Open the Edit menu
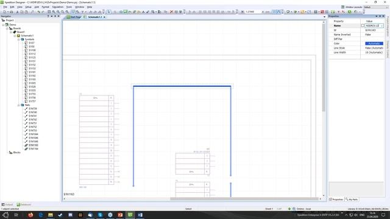 [x=12, y=7]
